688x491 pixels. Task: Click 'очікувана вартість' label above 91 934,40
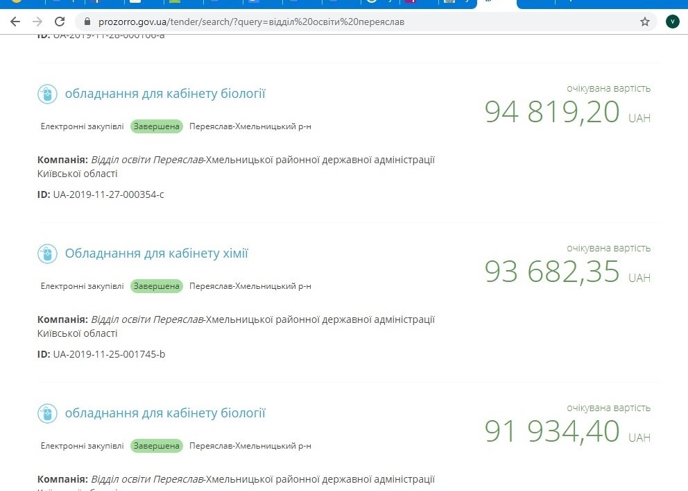tap(608, 408)
